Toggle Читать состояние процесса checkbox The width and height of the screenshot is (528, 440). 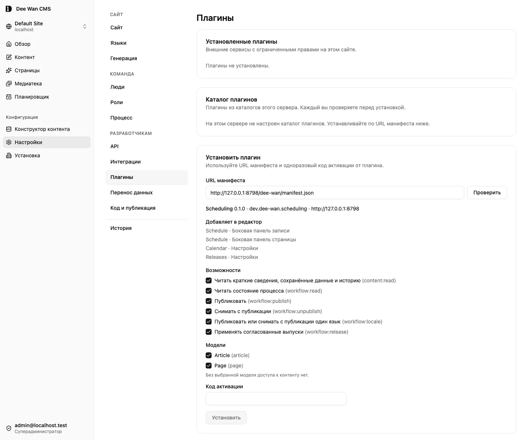click(209, 291)
